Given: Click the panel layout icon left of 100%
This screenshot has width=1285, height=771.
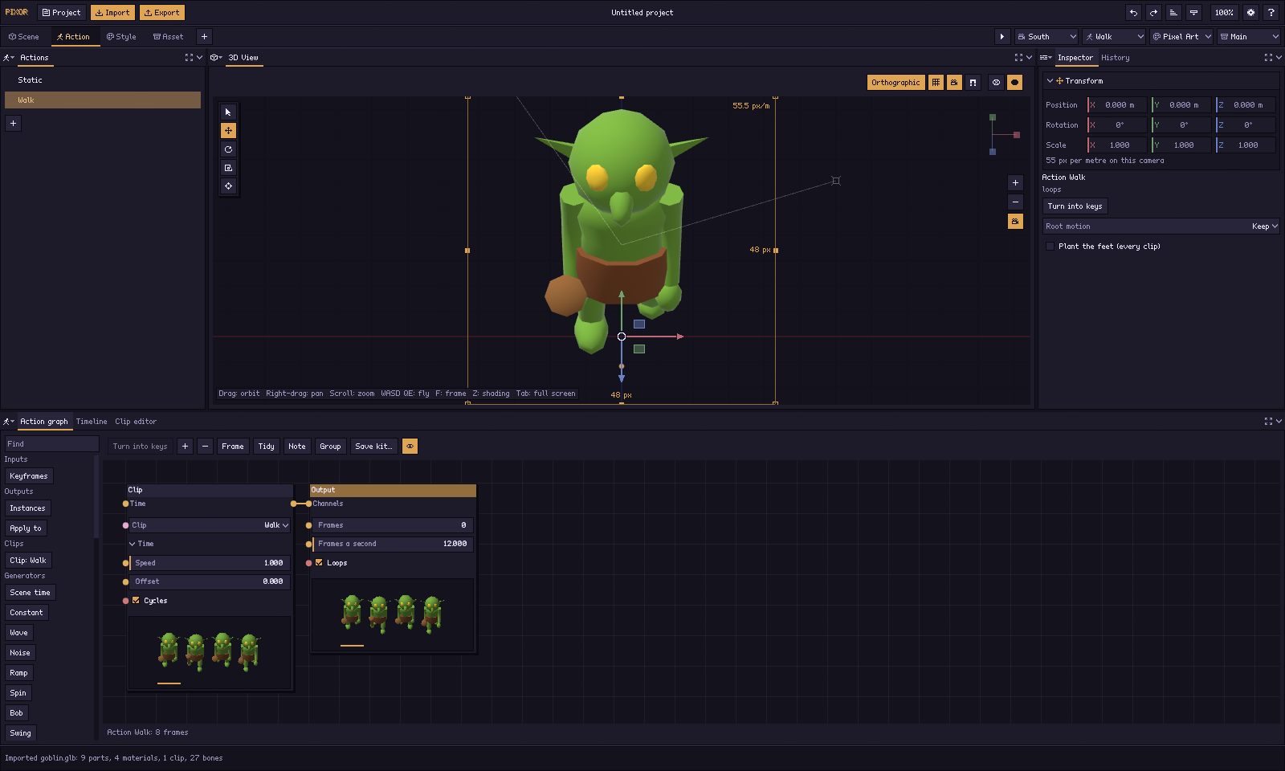Looking at the screenshot, I should pos(1193,13).
